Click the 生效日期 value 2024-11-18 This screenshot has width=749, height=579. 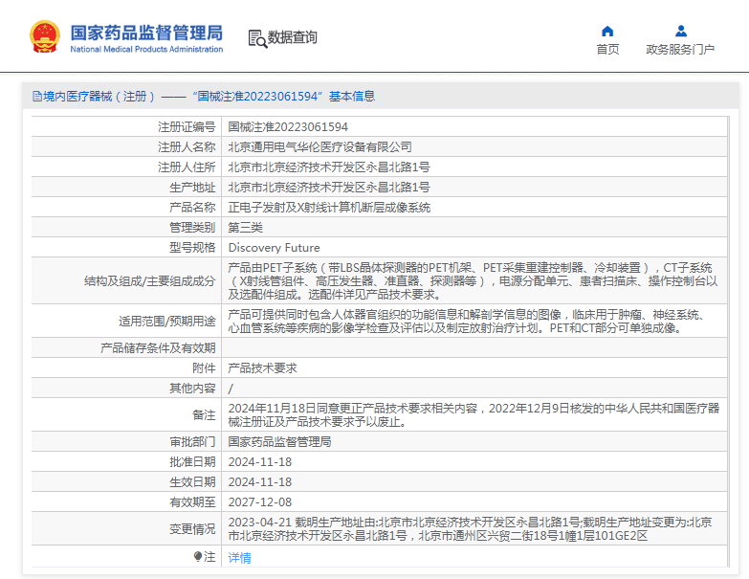point(260,482)
